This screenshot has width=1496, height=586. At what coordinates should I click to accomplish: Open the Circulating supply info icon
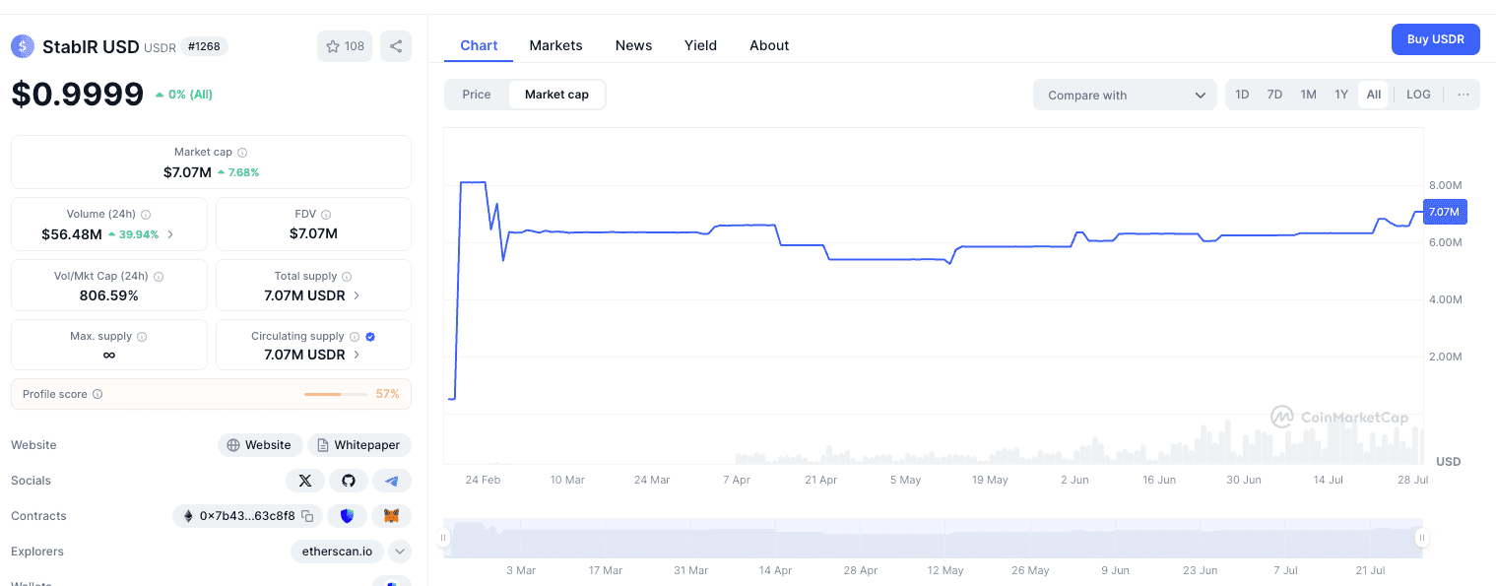click(355, 337)
